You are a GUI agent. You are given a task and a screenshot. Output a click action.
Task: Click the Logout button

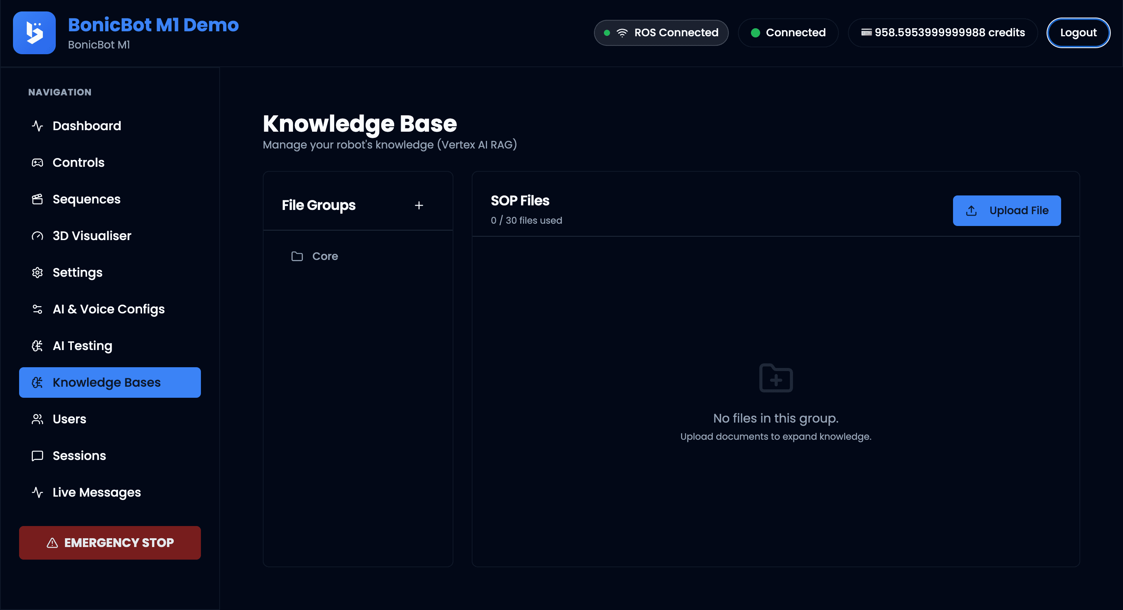[1078, 33]
